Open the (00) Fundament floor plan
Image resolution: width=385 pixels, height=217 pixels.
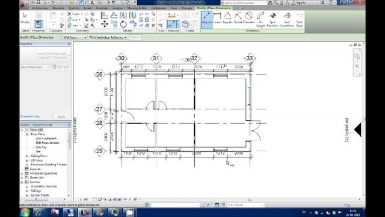coord(46,139)
